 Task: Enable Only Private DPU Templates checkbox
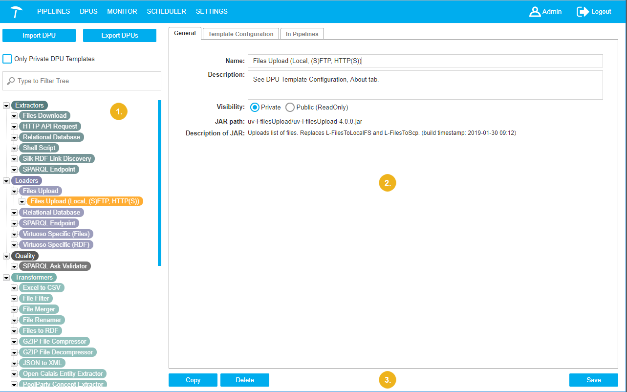7,59
